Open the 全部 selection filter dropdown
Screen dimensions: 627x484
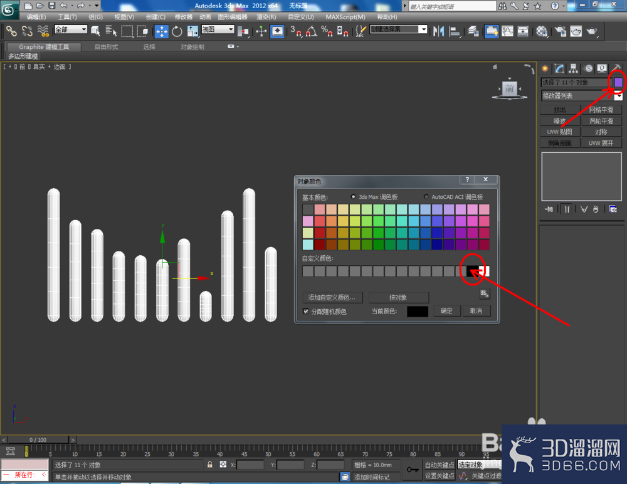[71, 29]
